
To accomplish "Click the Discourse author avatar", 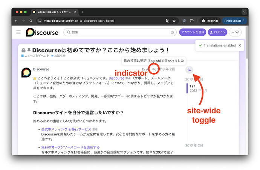I will tap(26, 72).
